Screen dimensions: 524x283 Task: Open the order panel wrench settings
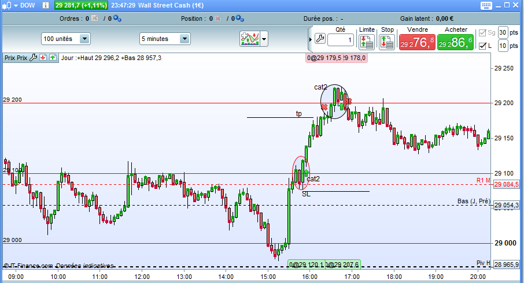(320, 39)
